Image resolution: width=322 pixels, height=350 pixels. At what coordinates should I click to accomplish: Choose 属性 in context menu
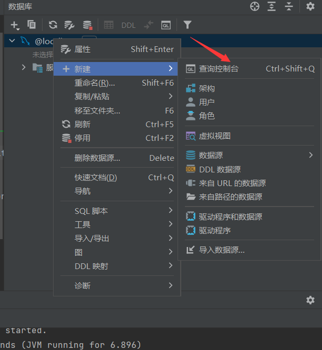coord(117,49)
